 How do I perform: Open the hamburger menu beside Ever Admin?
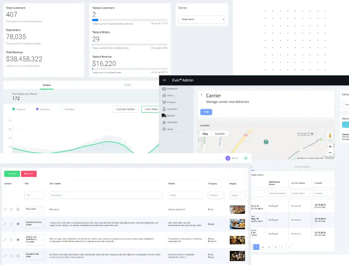coord(164,80)
